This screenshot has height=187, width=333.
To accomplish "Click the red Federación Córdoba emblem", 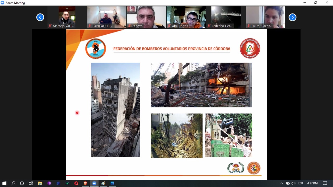I will click(250, 48).
